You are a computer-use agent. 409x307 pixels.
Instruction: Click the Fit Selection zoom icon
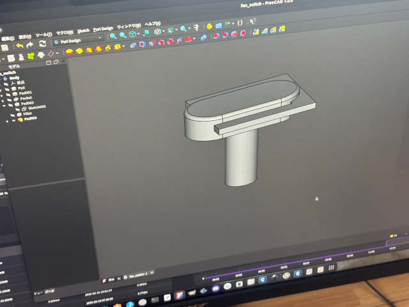click(123, 35)
